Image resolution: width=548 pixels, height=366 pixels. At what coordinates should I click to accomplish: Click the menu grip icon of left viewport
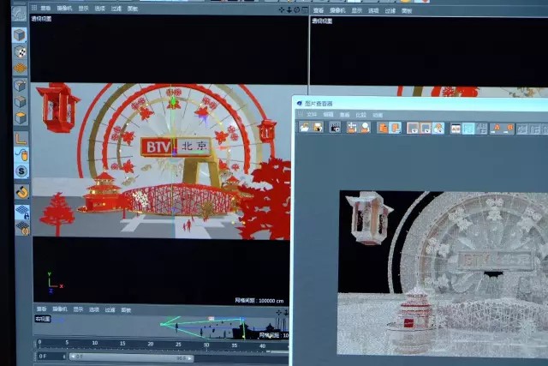(x=34, y=8)
